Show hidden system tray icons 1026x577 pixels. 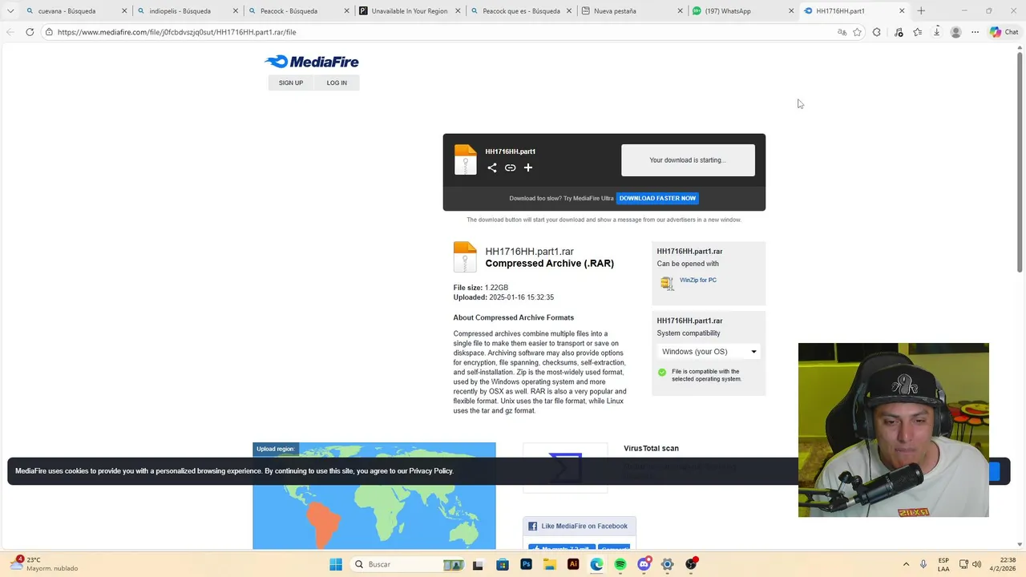click(906, 564)
